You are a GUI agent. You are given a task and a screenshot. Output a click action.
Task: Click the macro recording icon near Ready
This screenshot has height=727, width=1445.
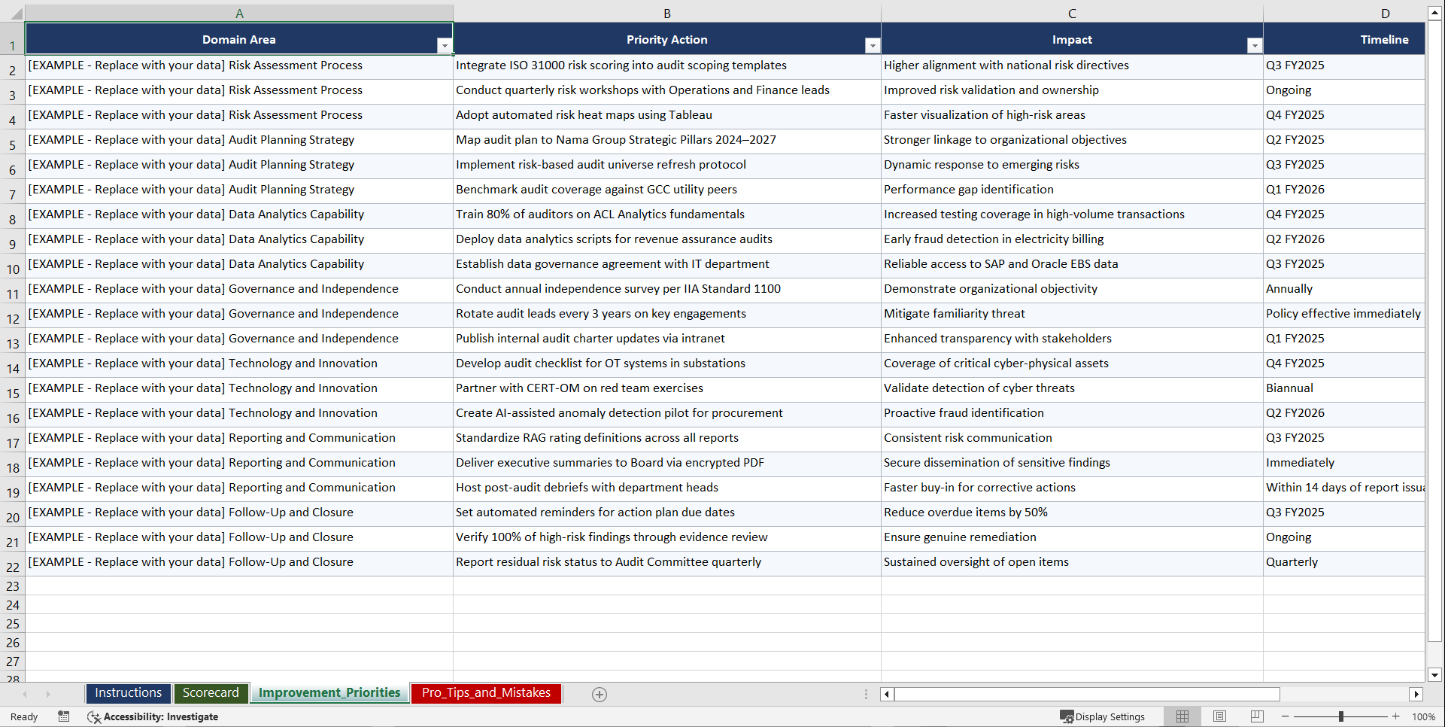[x=64, y=716]
